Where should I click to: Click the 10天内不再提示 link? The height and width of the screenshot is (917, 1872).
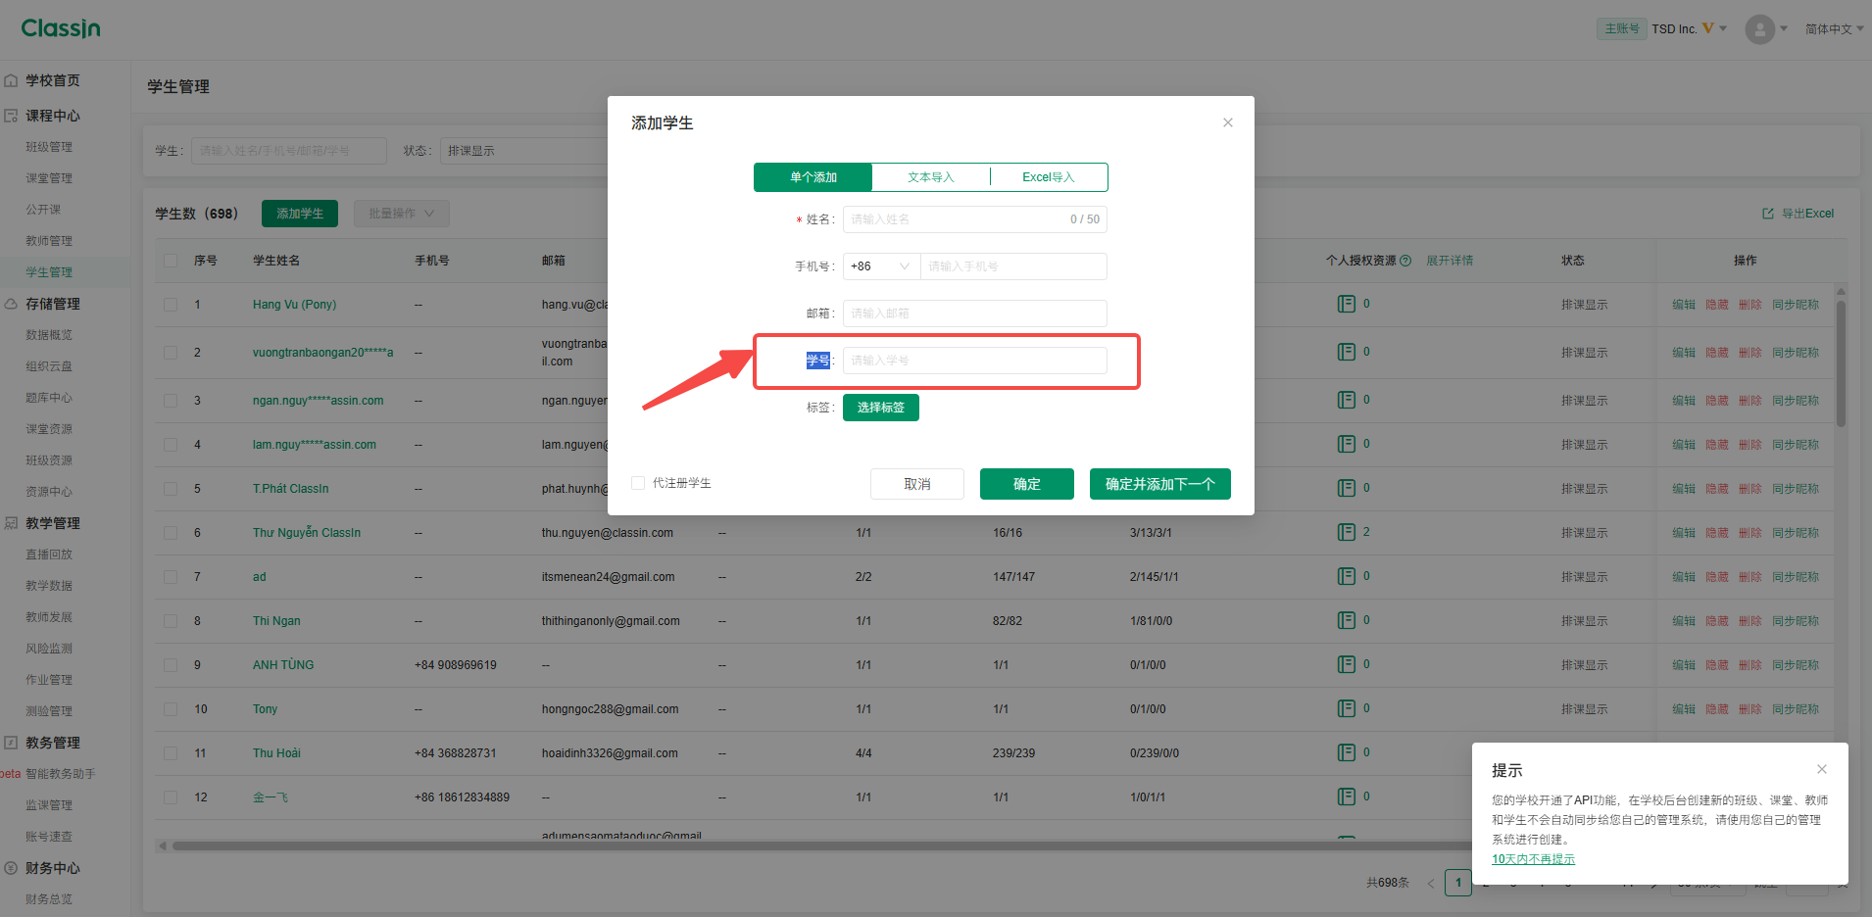coord(1533,859)
